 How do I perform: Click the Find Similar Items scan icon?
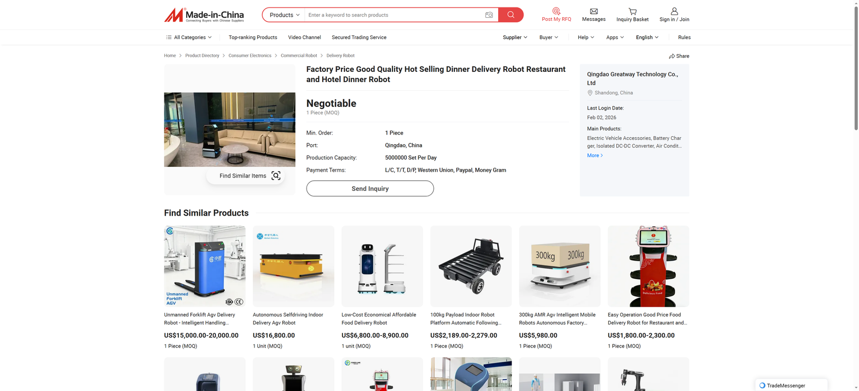point(276,176)
